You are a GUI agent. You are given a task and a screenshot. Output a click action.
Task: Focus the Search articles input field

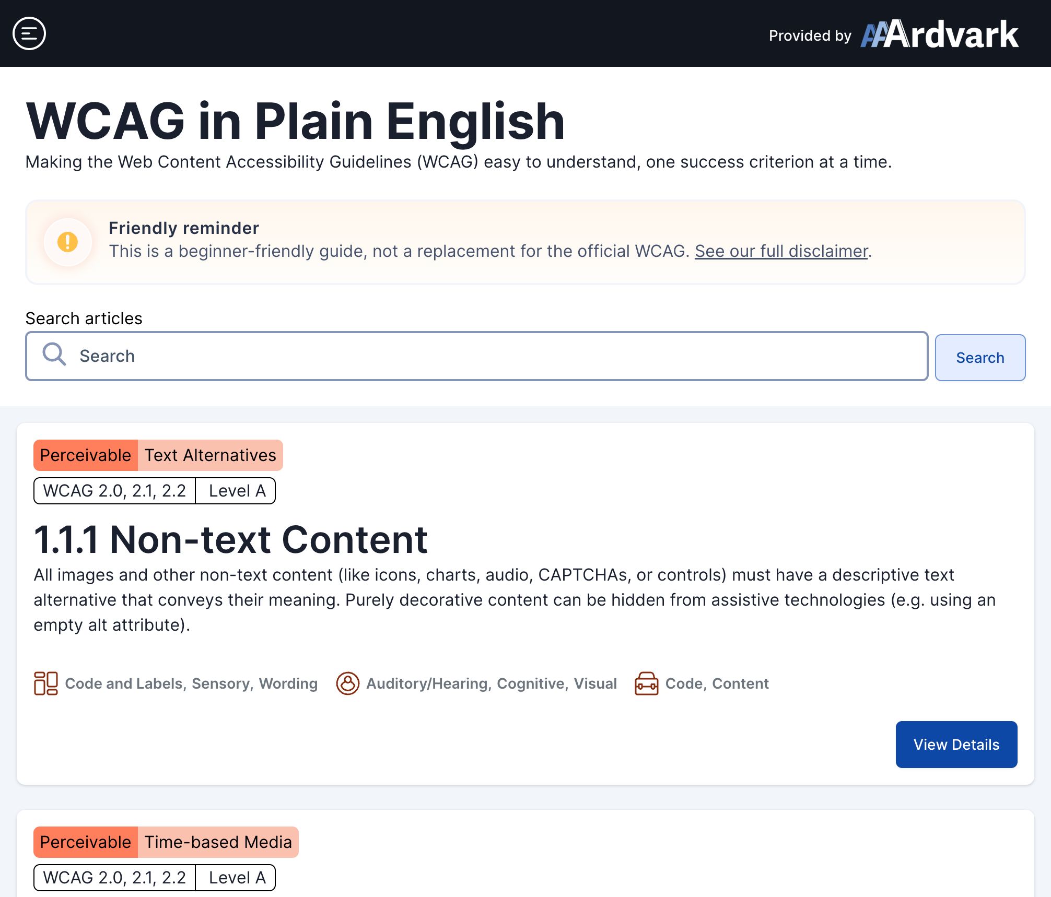coord(477,356)
